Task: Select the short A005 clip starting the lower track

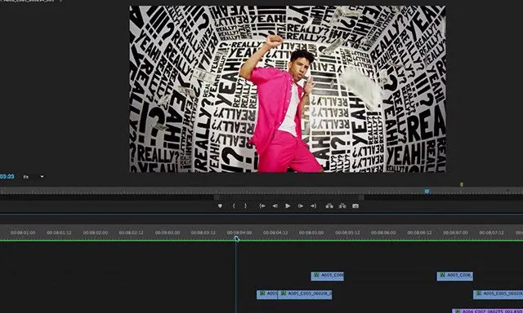Action: click(x=267, y=295)
